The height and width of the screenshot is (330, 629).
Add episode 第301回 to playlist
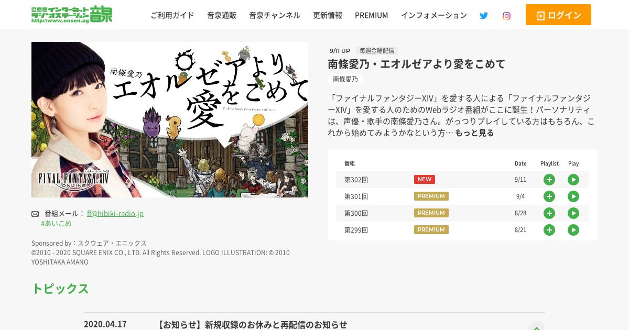click(x=549, y=196)
